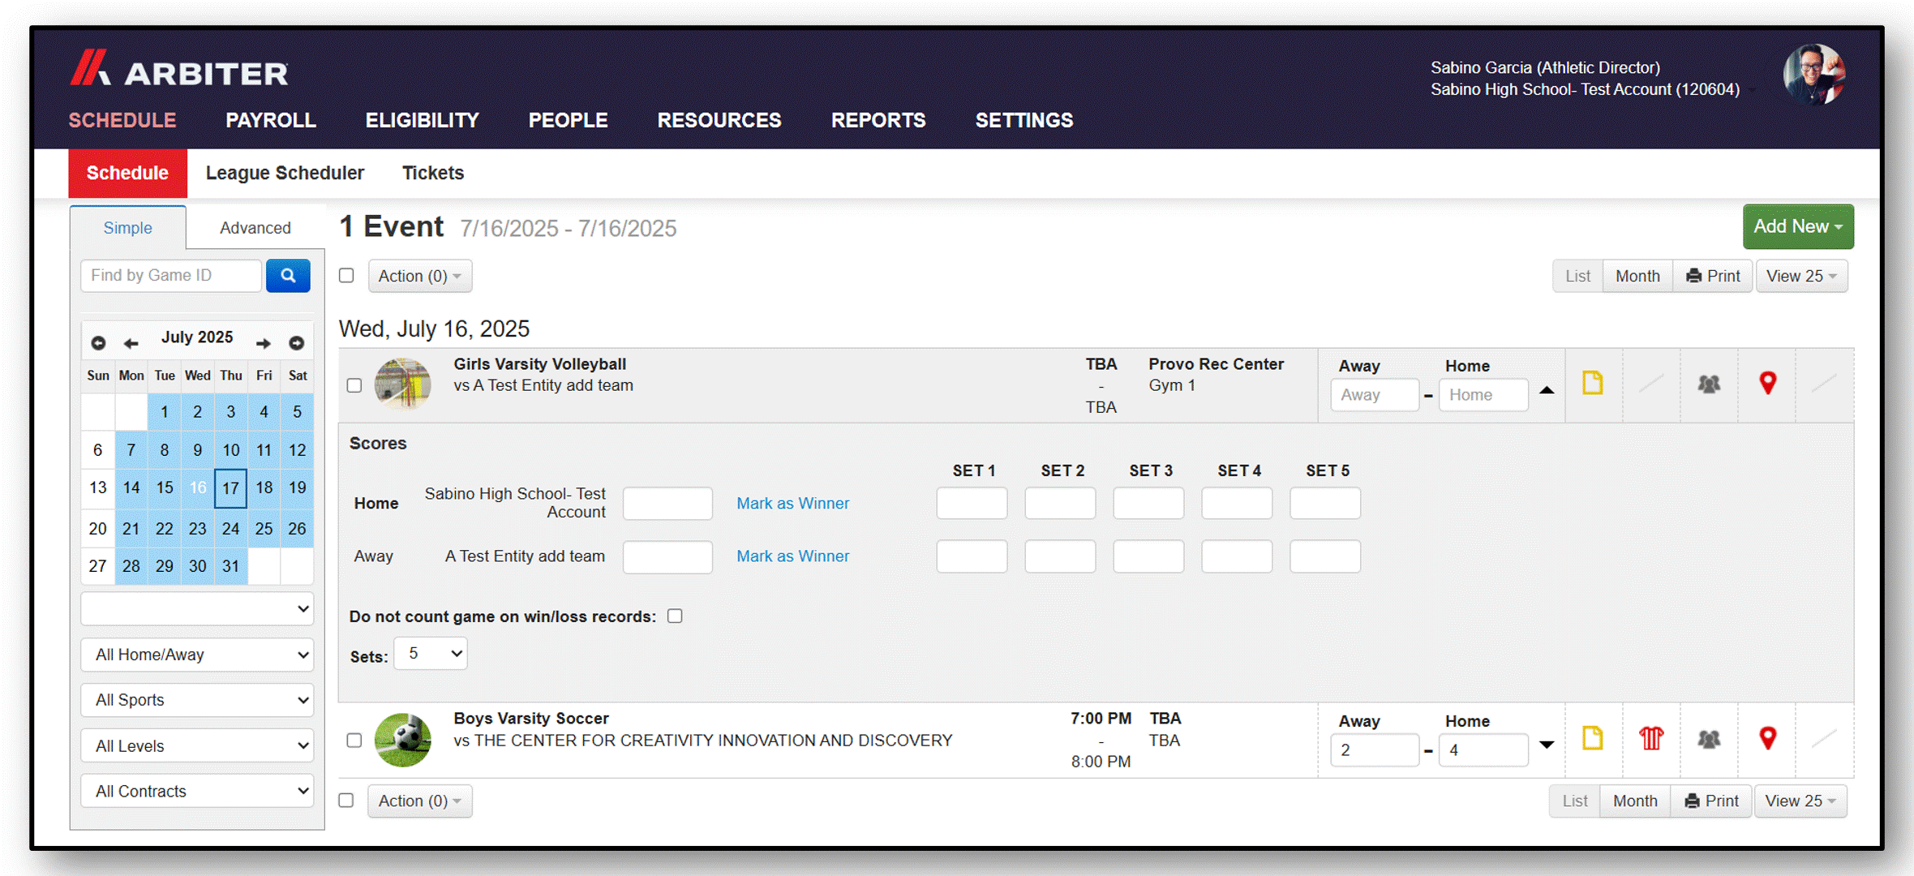Image resolution: width=1914 pixels, height=876 pixels.
Task: Check 'Do not count game on win/loss records'
Action: tap(675, 616)
